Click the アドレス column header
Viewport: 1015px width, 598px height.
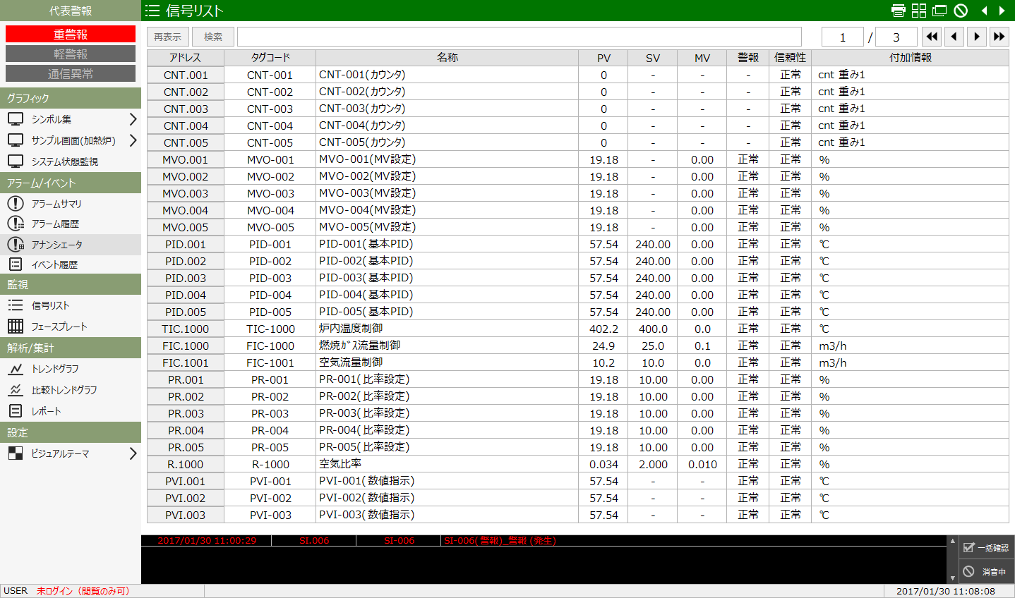point(186,58)
